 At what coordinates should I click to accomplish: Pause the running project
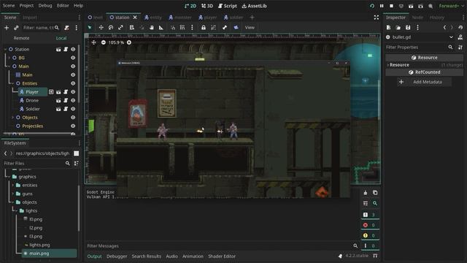pyautogui.click(x=382, y=6)
